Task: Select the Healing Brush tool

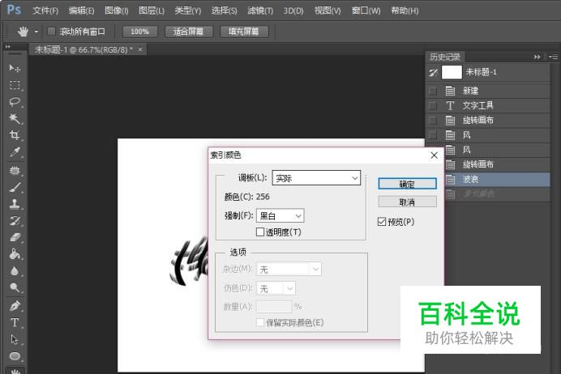Action: pyautogui.click(x=15, y=170)
